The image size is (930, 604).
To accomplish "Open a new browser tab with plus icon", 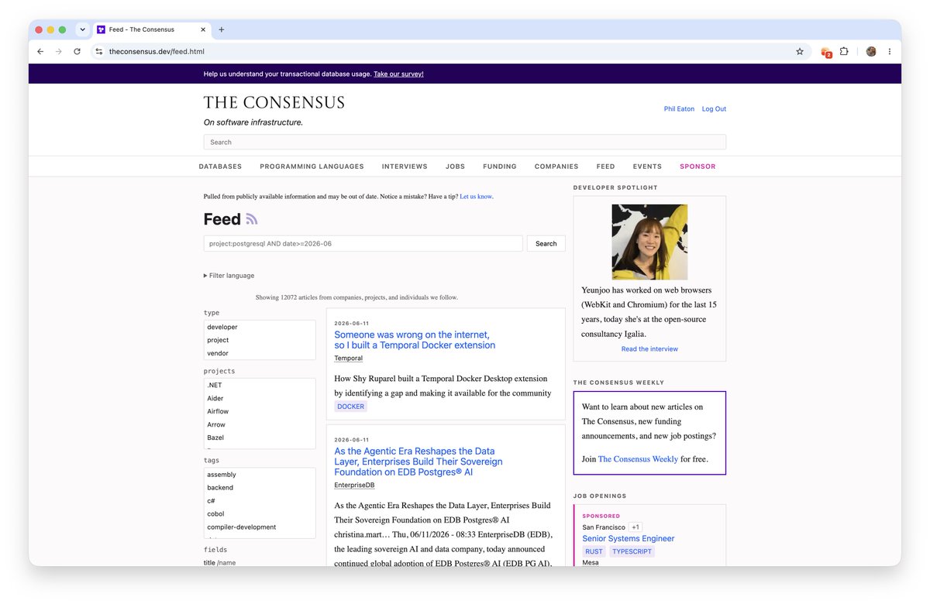I will pos(222,29).
